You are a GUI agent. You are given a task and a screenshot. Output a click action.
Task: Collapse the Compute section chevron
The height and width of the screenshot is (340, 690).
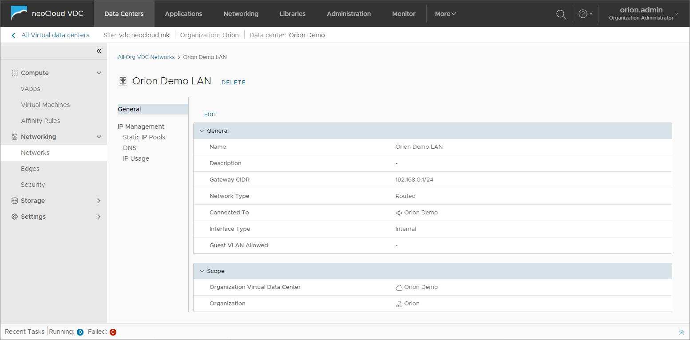[x=99, y=73]
